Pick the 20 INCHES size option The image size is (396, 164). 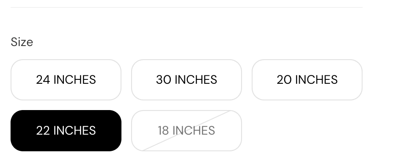pyautogui.click(x=307, y=80)
